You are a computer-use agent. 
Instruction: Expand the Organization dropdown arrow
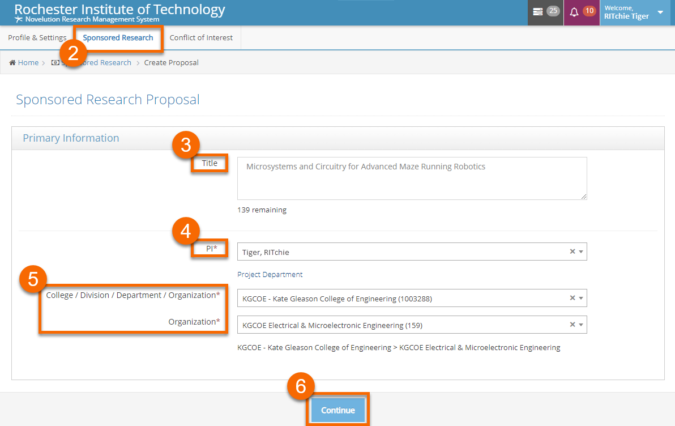pyautogui.click(x=581, y=325)
